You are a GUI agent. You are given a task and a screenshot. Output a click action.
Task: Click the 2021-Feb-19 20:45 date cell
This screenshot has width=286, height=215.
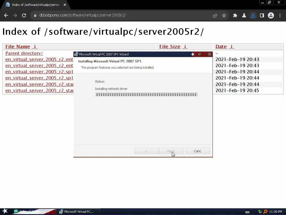pyautogui.click(x=237, y=90)
